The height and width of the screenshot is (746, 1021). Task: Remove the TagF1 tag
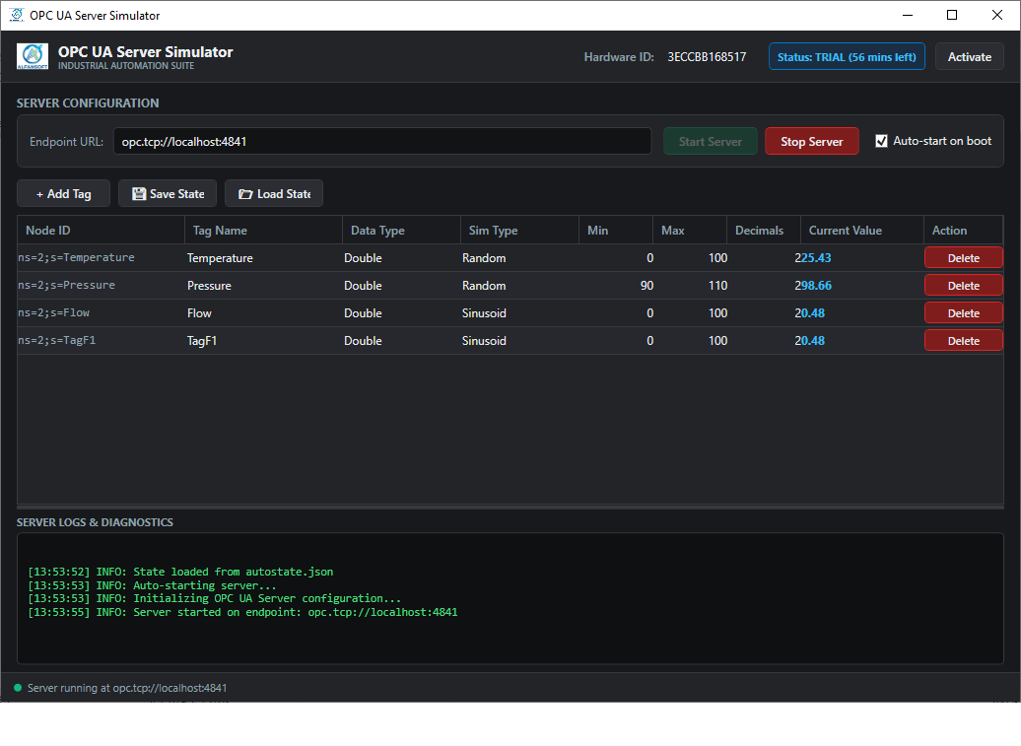coord(963,340)
